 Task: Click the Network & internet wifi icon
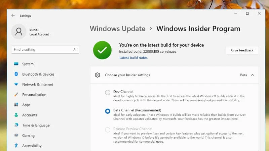tap(16, 84)
